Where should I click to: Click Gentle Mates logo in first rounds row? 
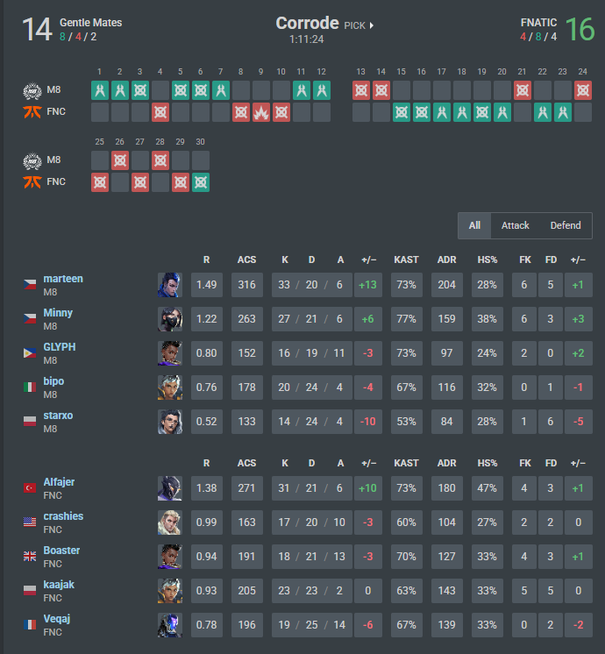click(32, 91)
